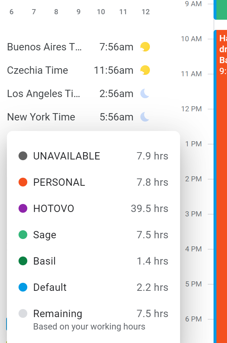Click the blue Default color dot
Image resolution: width=227 pixels, height=343 pixels.
point(23,288)
